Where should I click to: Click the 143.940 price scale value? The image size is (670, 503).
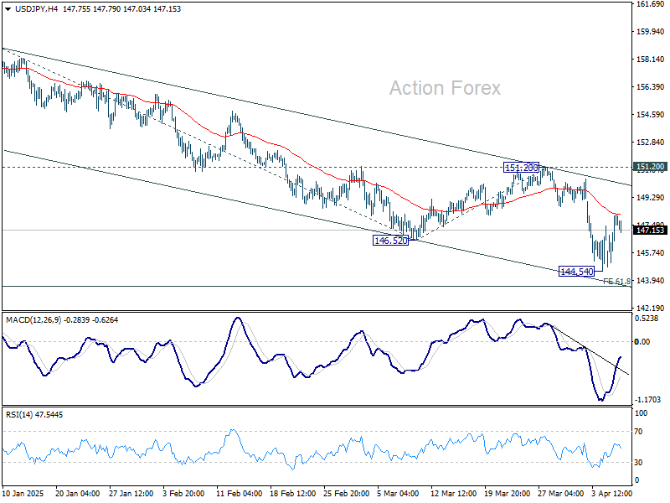(x=651, y=281)
